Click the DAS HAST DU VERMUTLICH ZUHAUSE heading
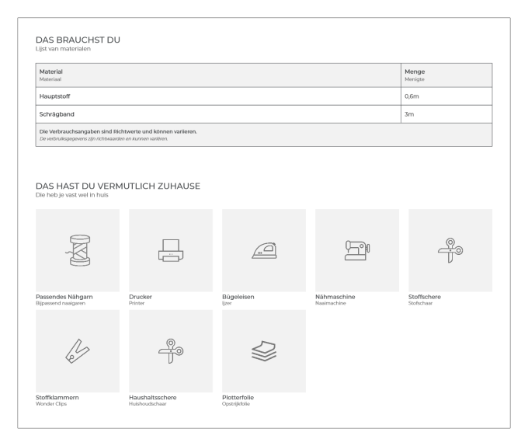This screenshot has width=528, height=446. point(118,186)
